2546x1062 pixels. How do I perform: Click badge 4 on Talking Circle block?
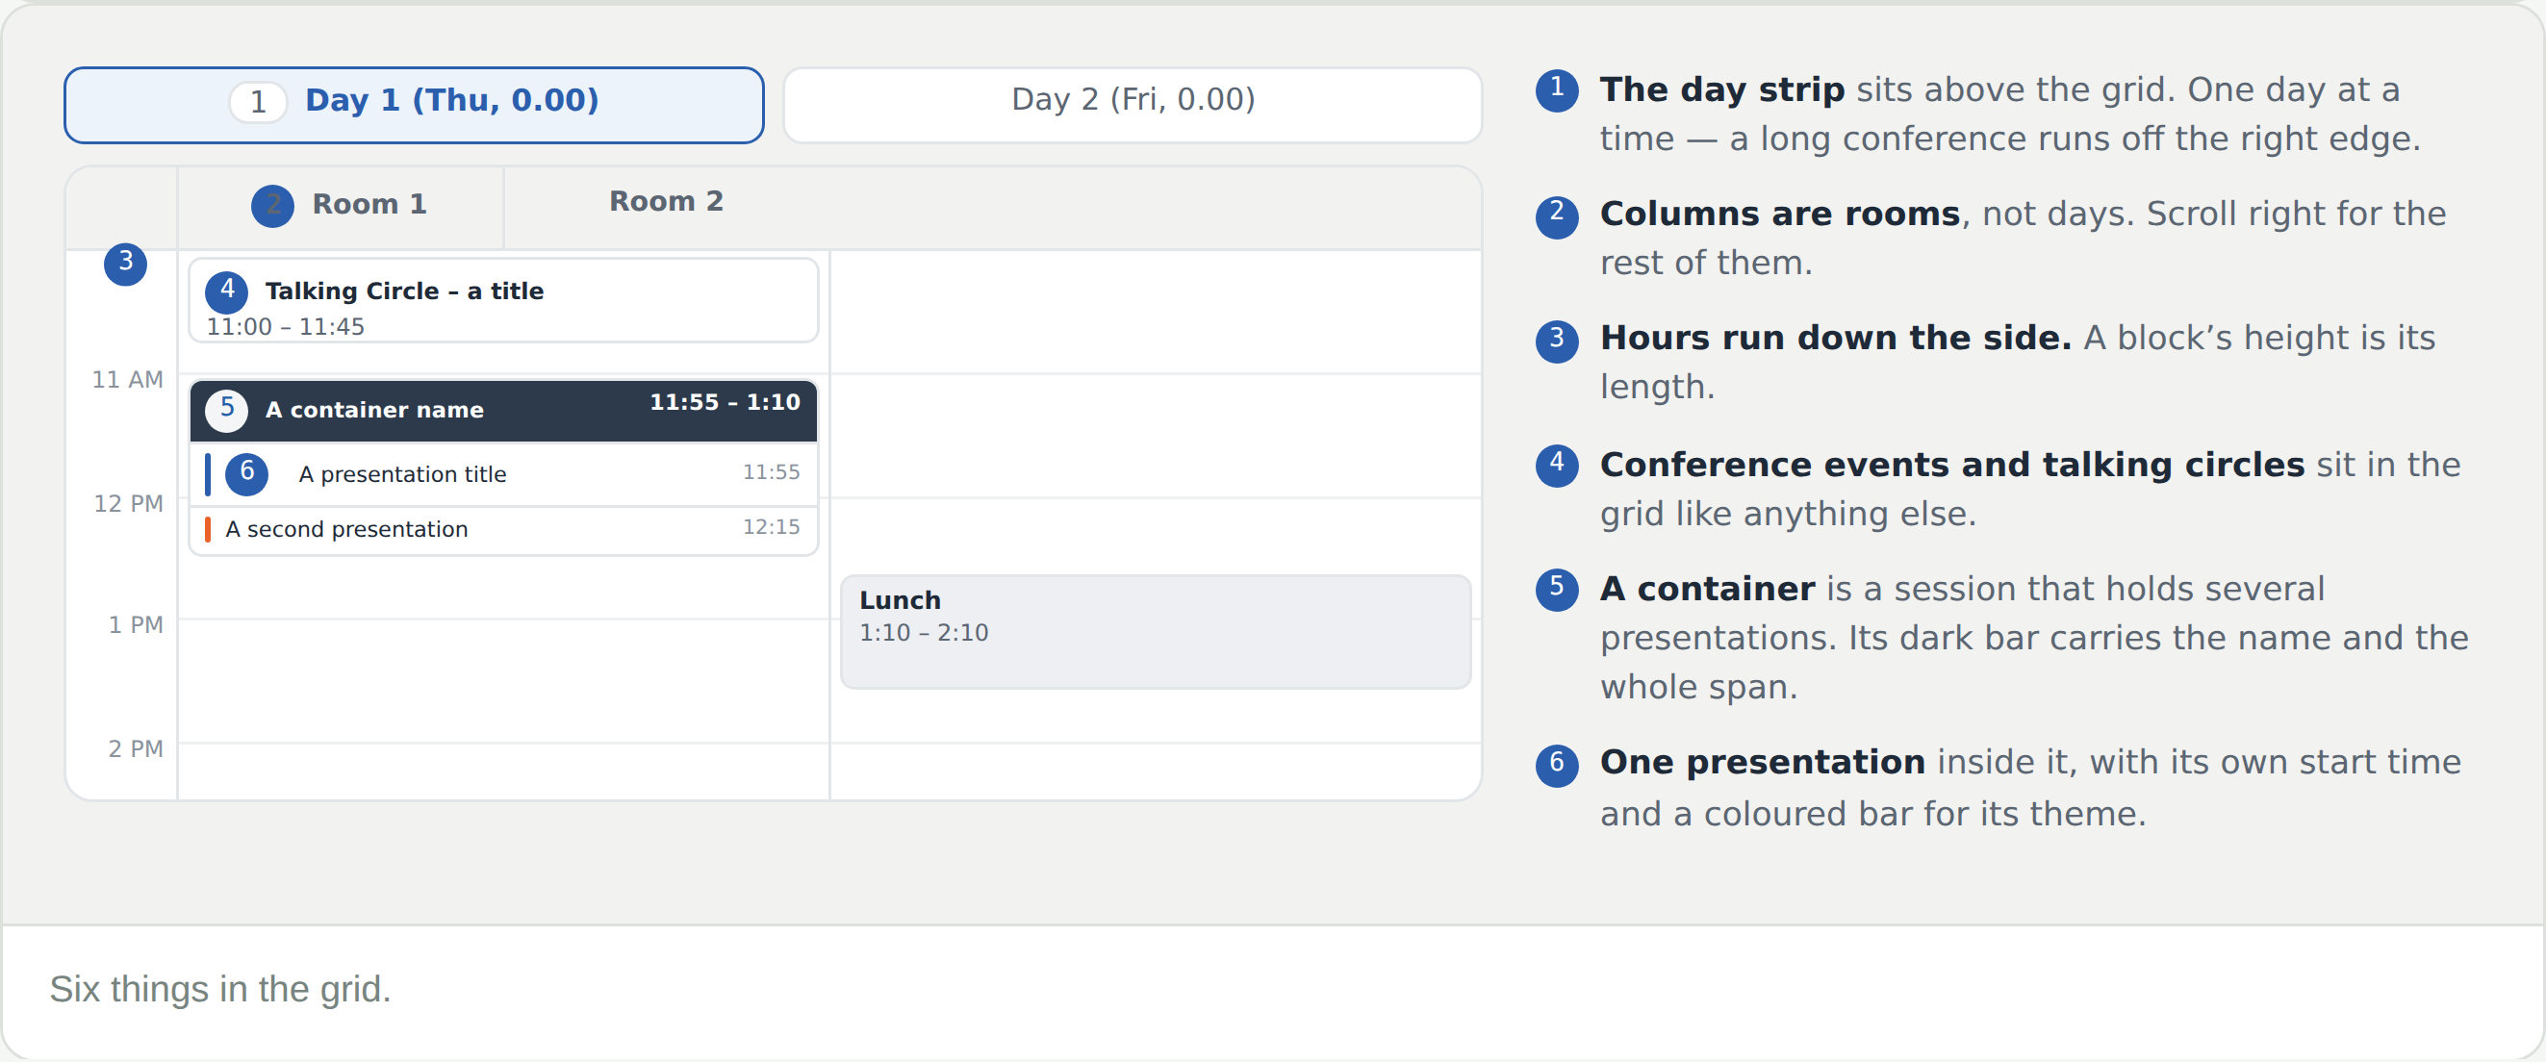pyautogui.click(x=227, y=291)
